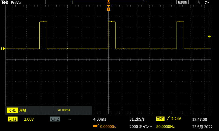This screenshot has height=131, width=219.
Task: Toggle the yellow CH1 channel badge
Action: 13,119
